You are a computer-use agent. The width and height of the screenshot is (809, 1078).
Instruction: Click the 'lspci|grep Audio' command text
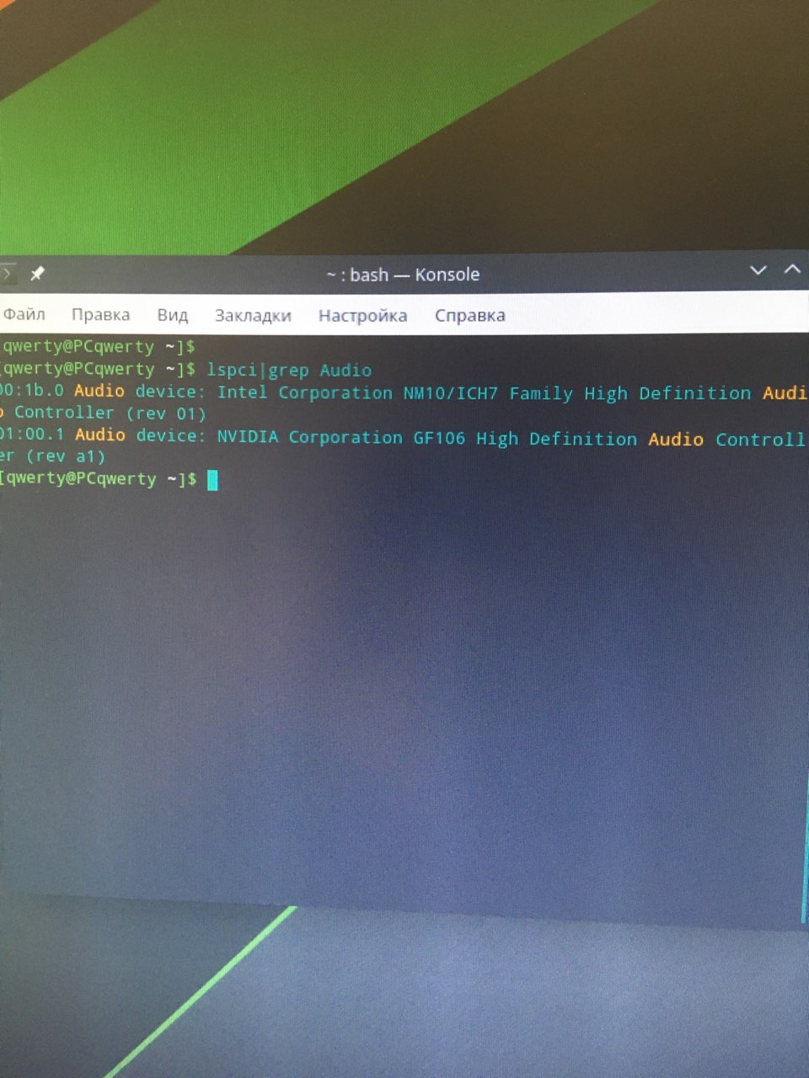(x=289, y=370)
